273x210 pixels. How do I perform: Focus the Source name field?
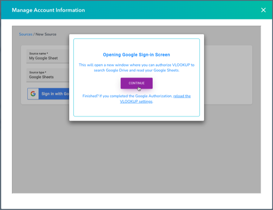(48, 56)
